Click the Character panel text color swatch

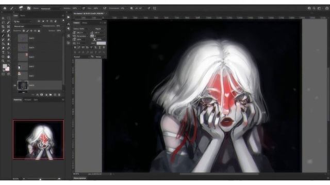click(x=101, y=43)
